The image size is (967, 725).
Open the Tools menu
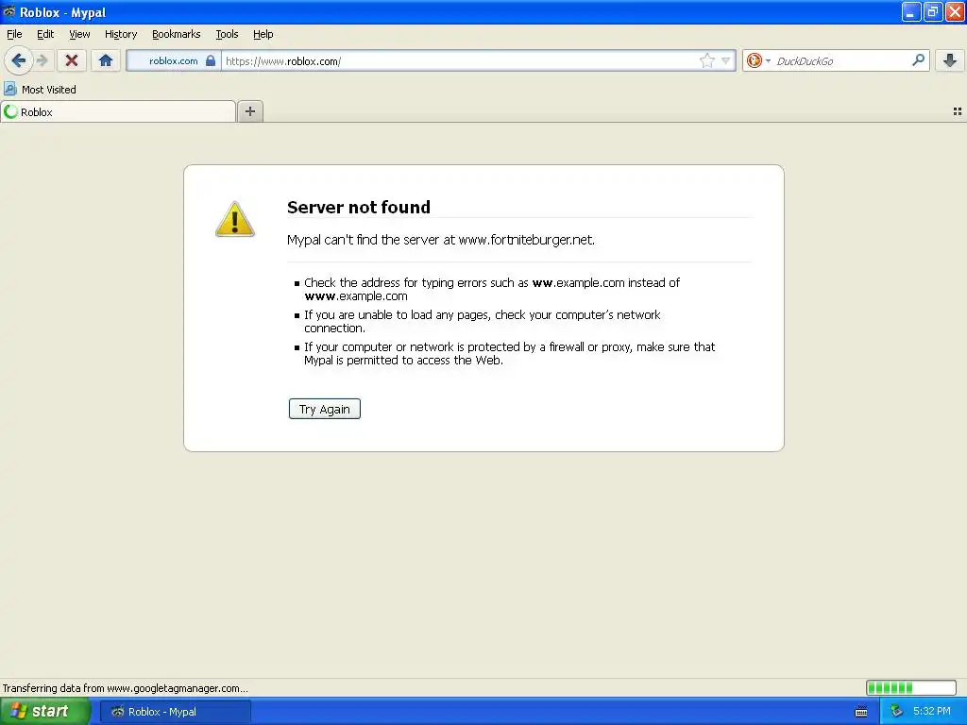tap(227, 34)
